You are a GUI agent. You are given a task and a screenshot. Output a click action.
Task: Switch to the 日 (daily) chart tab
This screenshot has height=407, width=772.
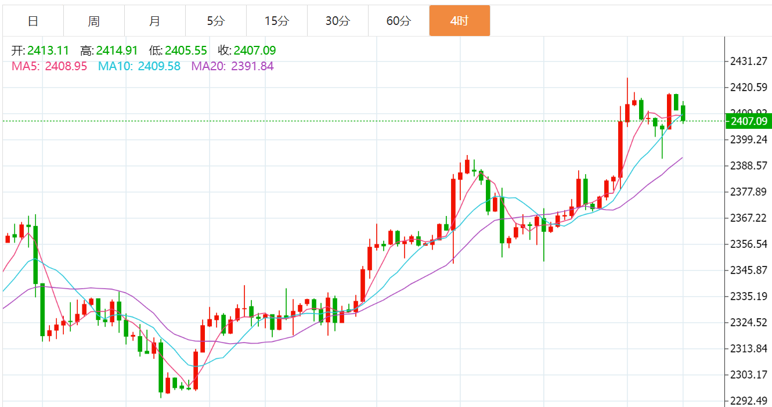tap(33, 21)
